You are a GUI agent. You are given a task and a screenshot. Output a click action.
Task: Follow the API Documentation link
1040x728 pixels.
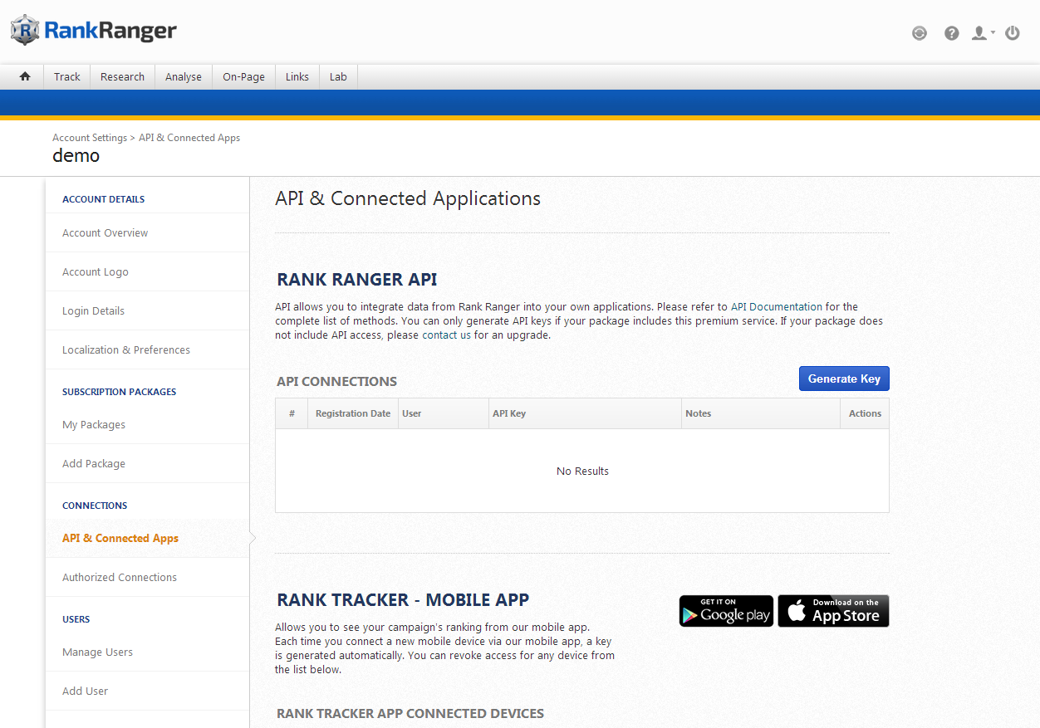(776, 306)
